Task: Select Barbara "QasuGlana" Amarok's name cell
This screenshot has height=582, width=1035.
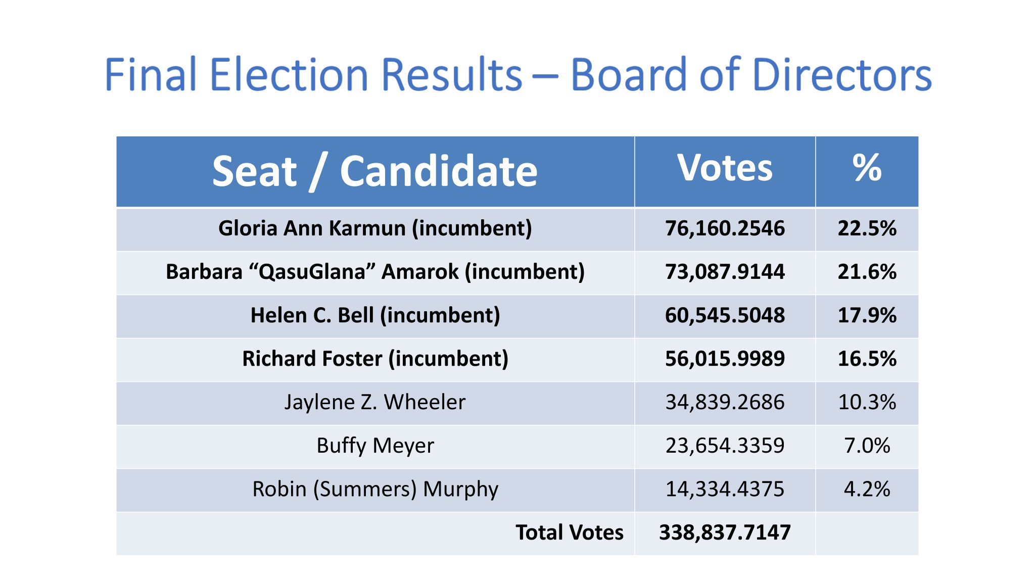Action: pyautogui.click(x=375, y=272)
